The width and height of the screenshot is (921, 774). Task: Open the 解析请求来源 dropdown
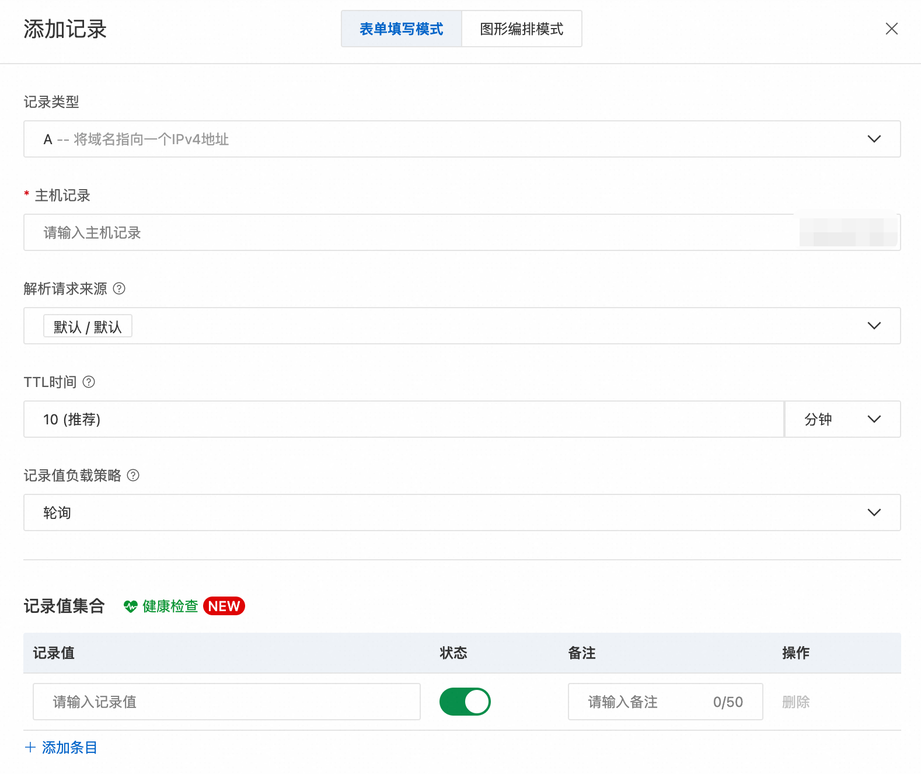tap(462, 326)
